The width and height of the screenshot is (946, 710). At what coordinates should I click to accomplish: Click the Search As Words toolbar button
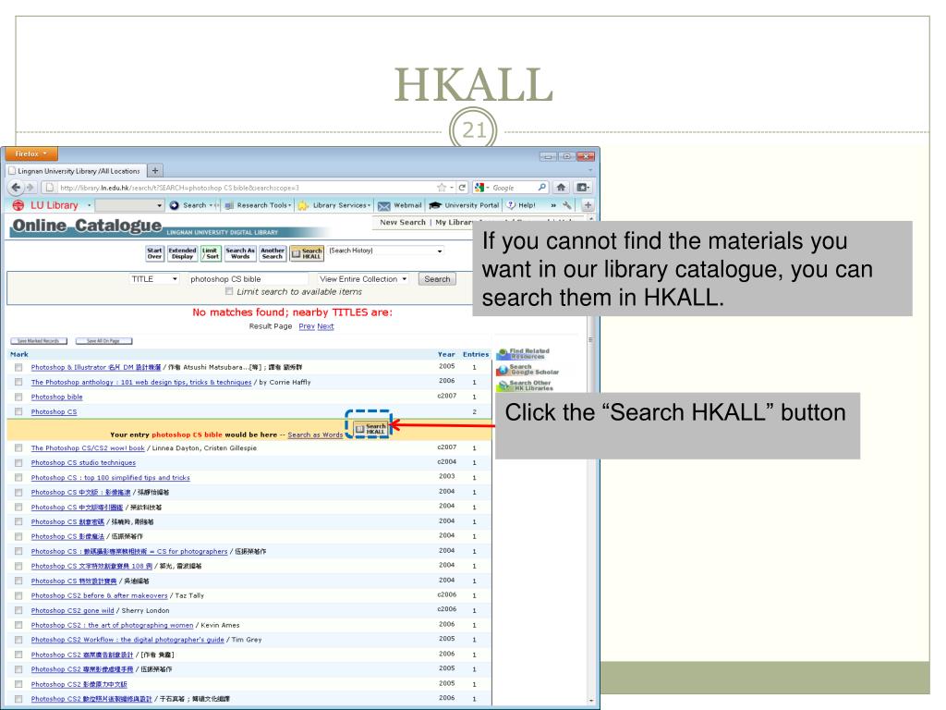pos(240,253)
